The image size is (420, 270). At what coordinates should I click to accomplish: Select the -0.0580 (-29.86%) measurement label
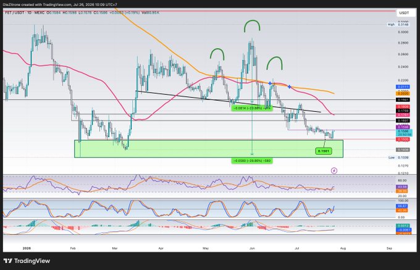pos(252,161)
